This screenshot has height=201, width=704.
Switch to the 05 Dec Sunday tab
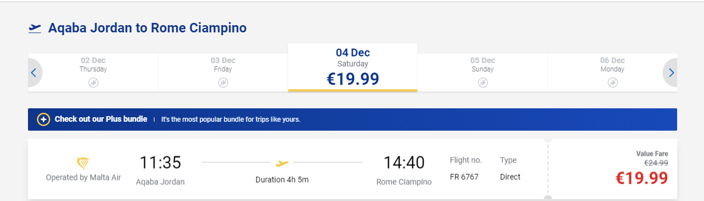pyautogui.click(x=482, y=73)
